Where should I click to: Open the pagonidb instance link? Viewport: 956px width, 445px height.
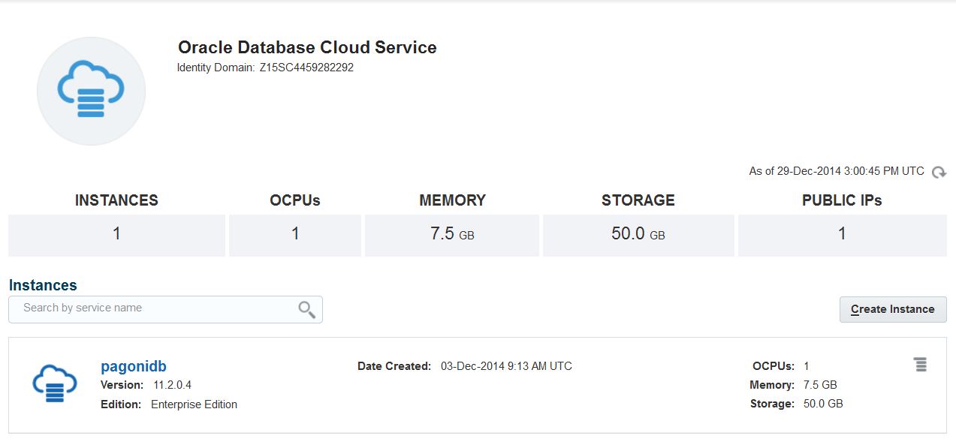(x=134, y=366)
